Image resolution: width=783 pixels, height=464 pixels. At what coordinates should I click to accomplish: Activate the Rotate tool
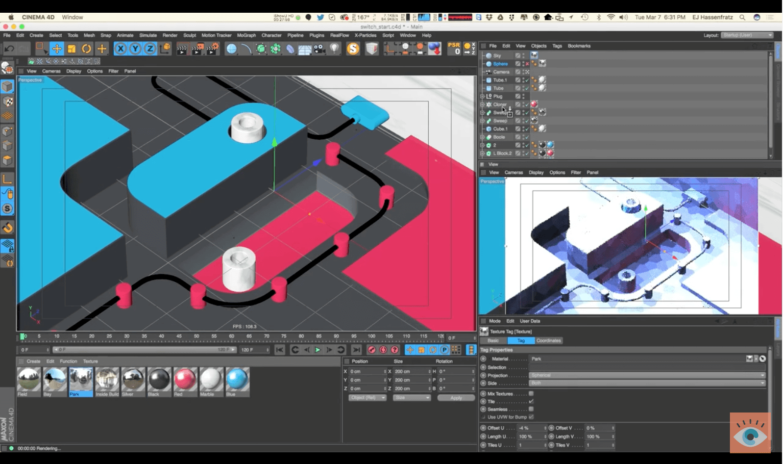point(86,49)
